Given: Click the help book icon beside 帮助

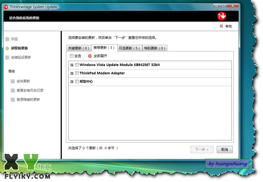Looking at the screenshot, I should point(221,26).
